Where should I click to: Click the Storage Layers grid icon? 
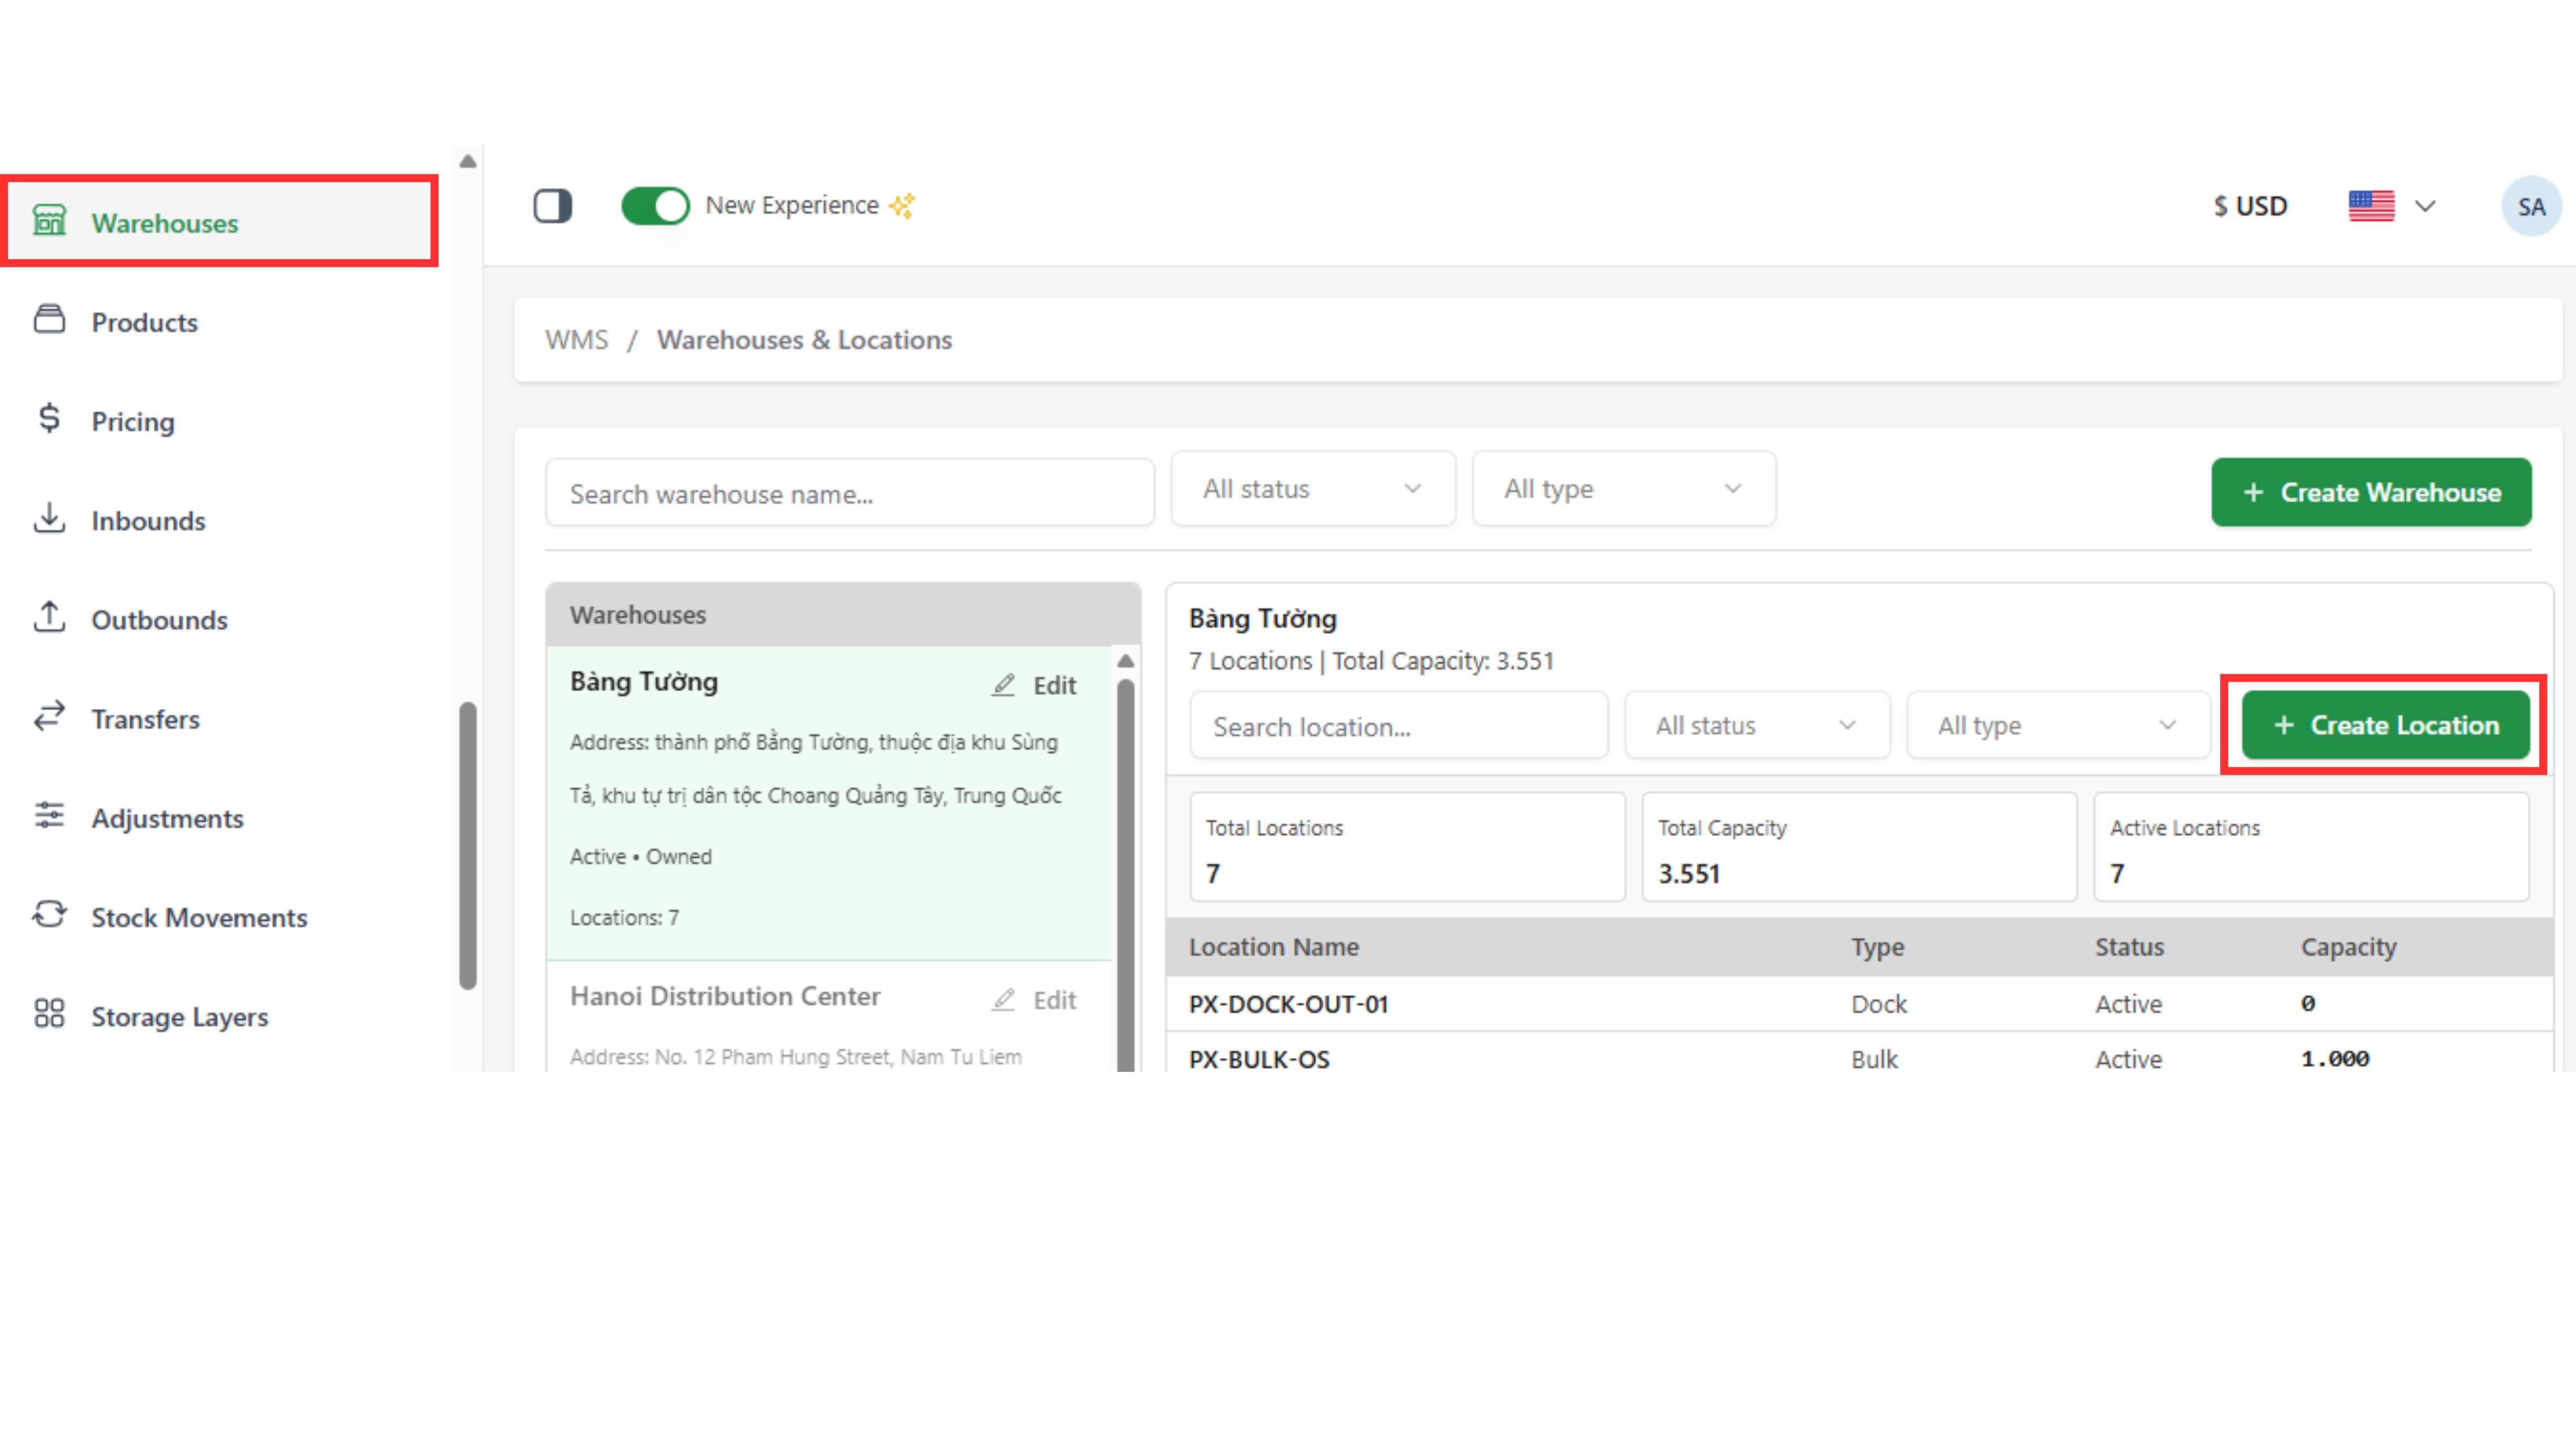(49, 1014)
